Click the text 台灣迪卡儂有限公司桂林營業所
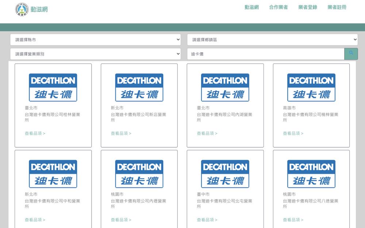Viewport: 365px width, 228px height. [52, 117]
